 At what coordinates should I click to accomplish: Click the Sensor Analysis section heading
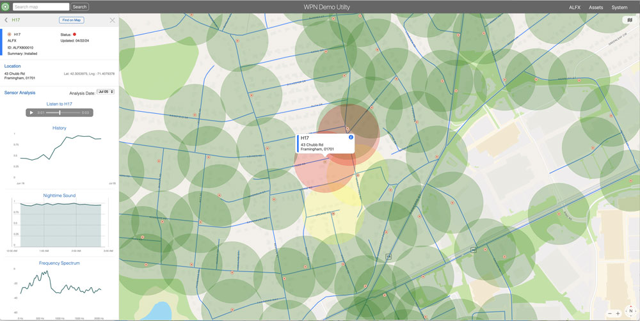pyautogui.click(x=20, y=93)
